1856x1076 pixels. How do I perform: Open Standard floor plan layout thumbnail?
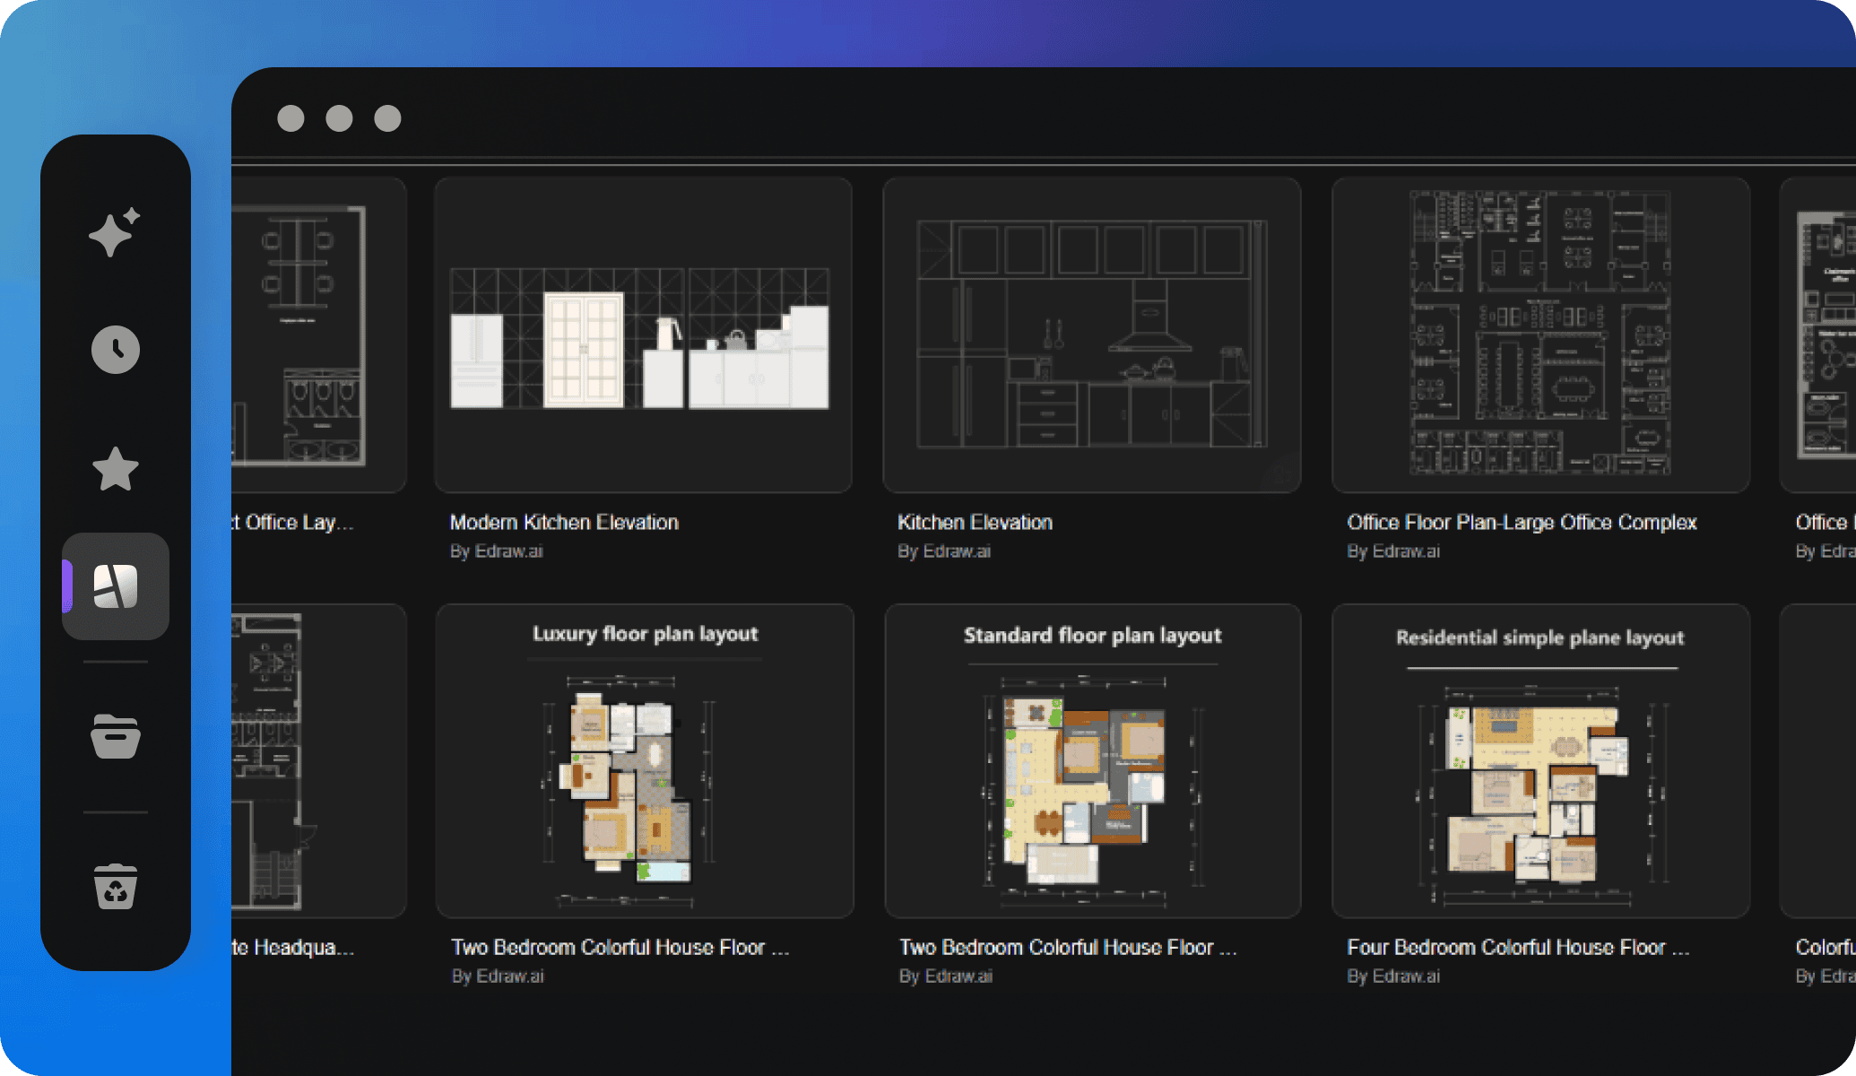1091,760
